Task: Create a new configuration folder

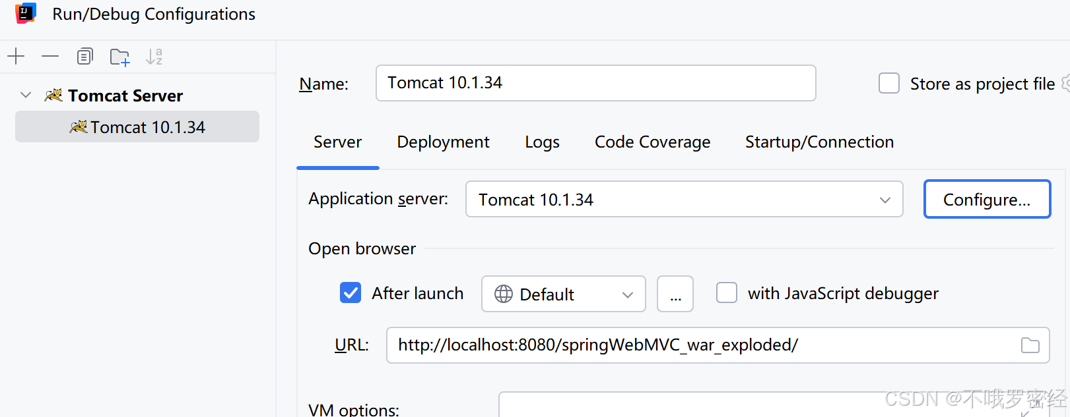Action: (x=119, y=57)
